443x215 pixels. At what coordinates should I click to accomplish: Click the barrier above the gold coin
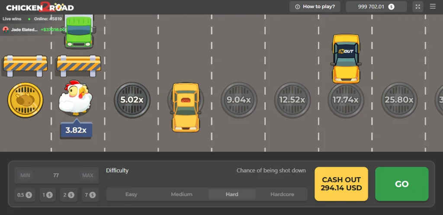click(x=25, y=66)
